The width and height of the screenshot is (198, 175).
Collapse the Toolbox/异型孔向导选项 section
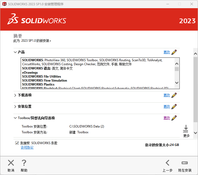coord(15,118)
